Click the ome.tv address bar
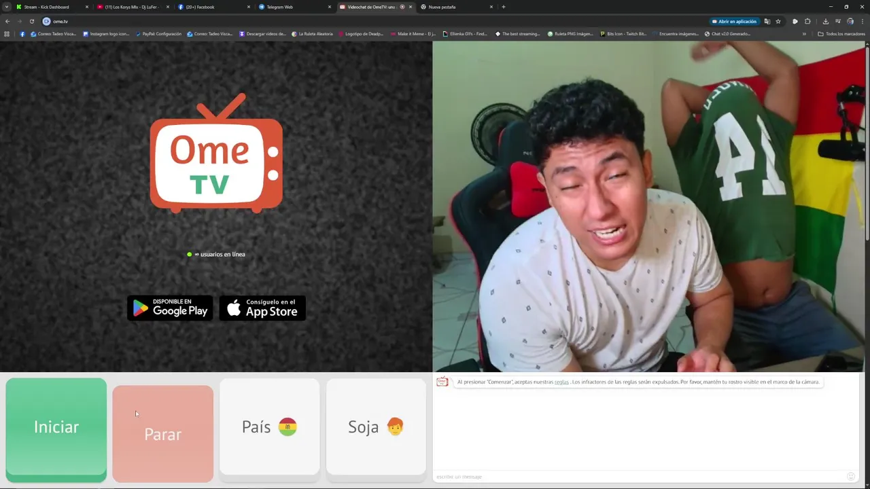Screen dimensions: 870x489 click(374, 21)
